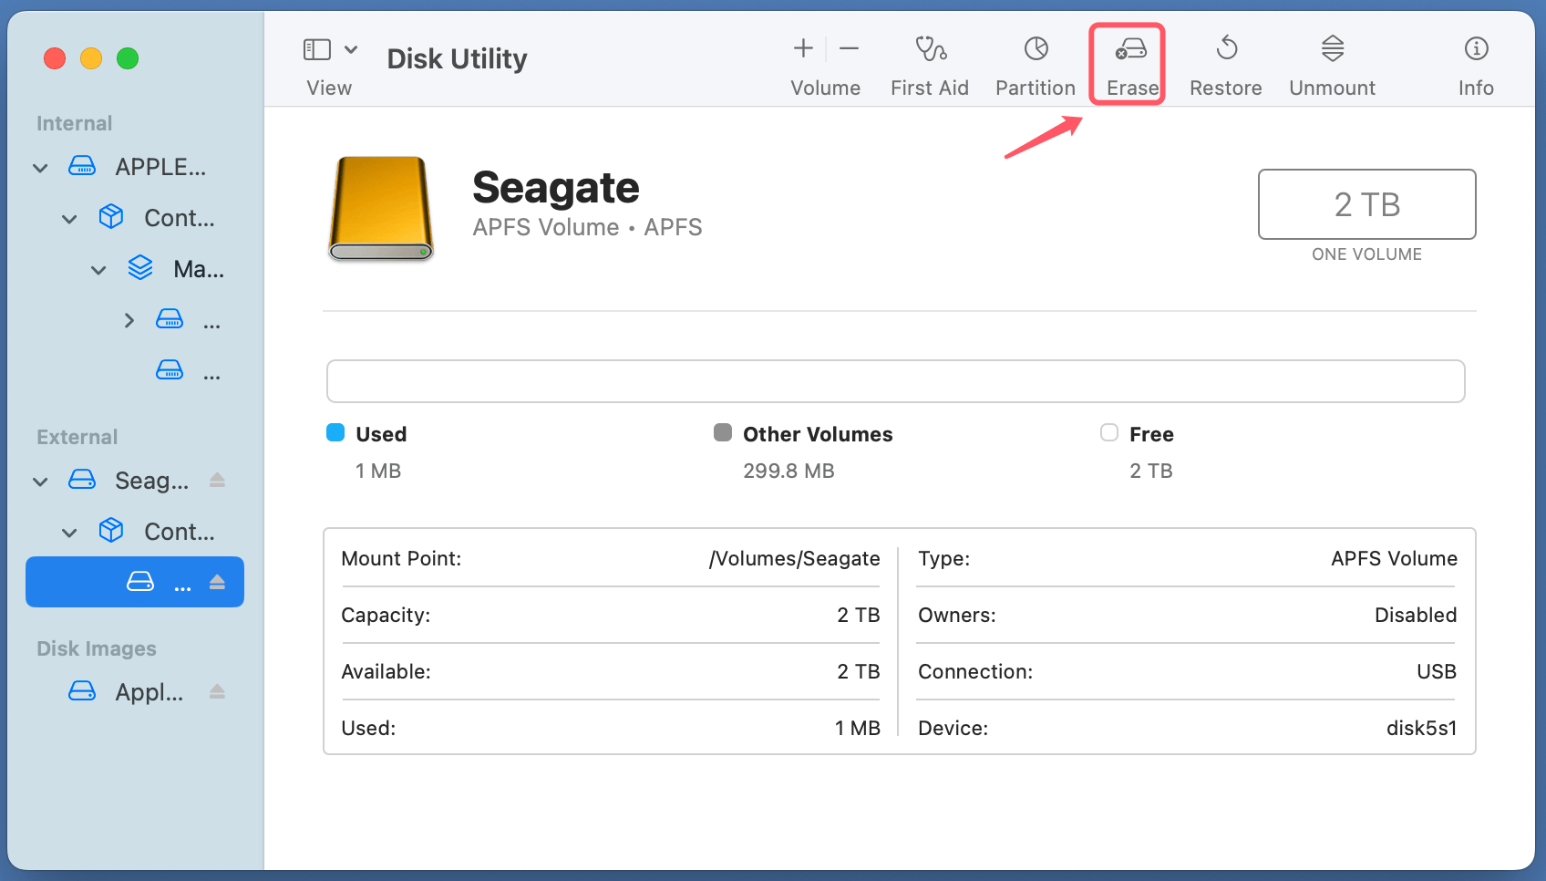Eject the Seagate external disk from sidebar
Image resolution: width=1546 pixels, height=881 pixels.
point(217,481)
